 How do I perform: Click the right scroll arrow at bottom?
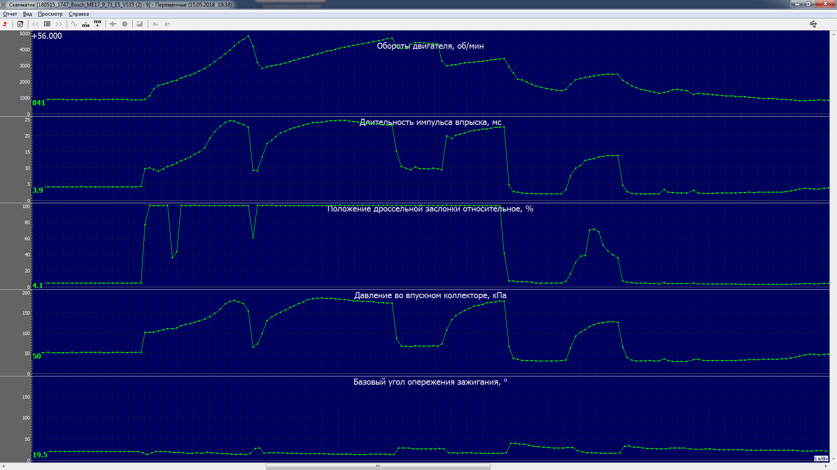click(x=826, y=466)
